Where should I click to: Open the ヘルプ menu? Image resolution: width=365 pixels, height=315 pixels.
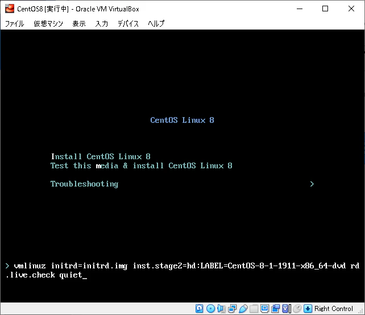tap(156, 23)
